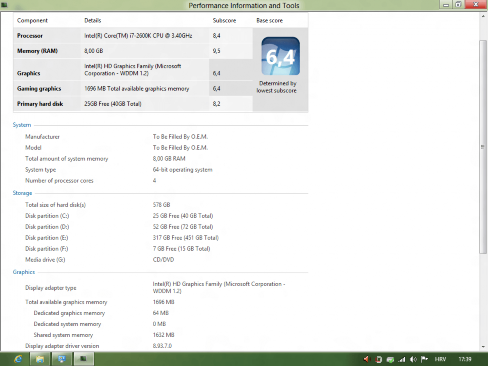488x366 pixels.
Task: Close the Performance Information and Tools window
Action: pos(475,4)
